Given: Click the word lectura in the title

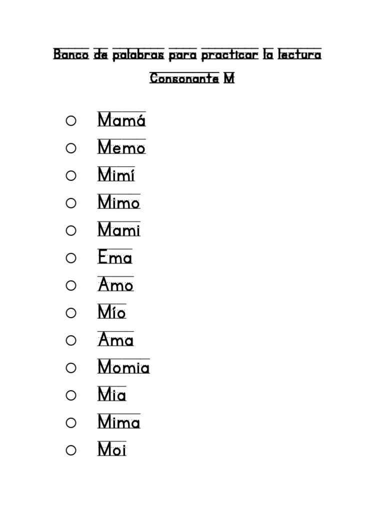Looking at the screenshot, I should [x=299, y=54].
